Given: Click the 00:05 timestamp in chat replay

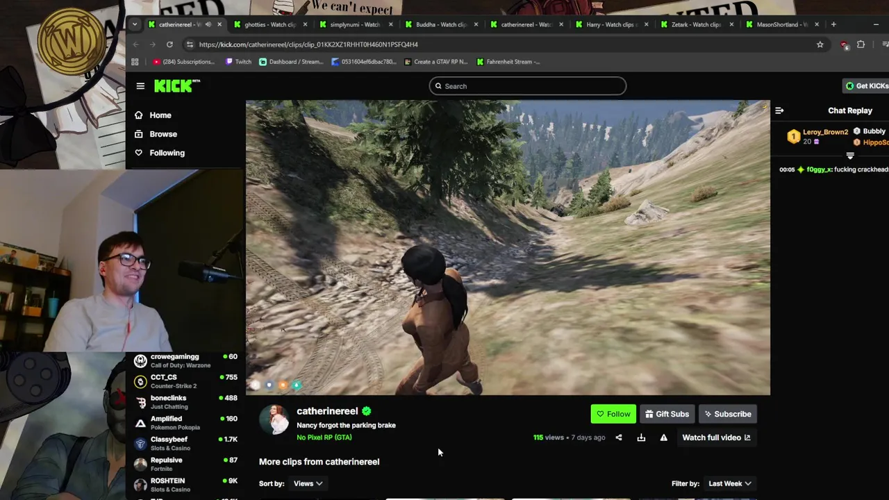Looking at the screenshot, I should point(787,169).
